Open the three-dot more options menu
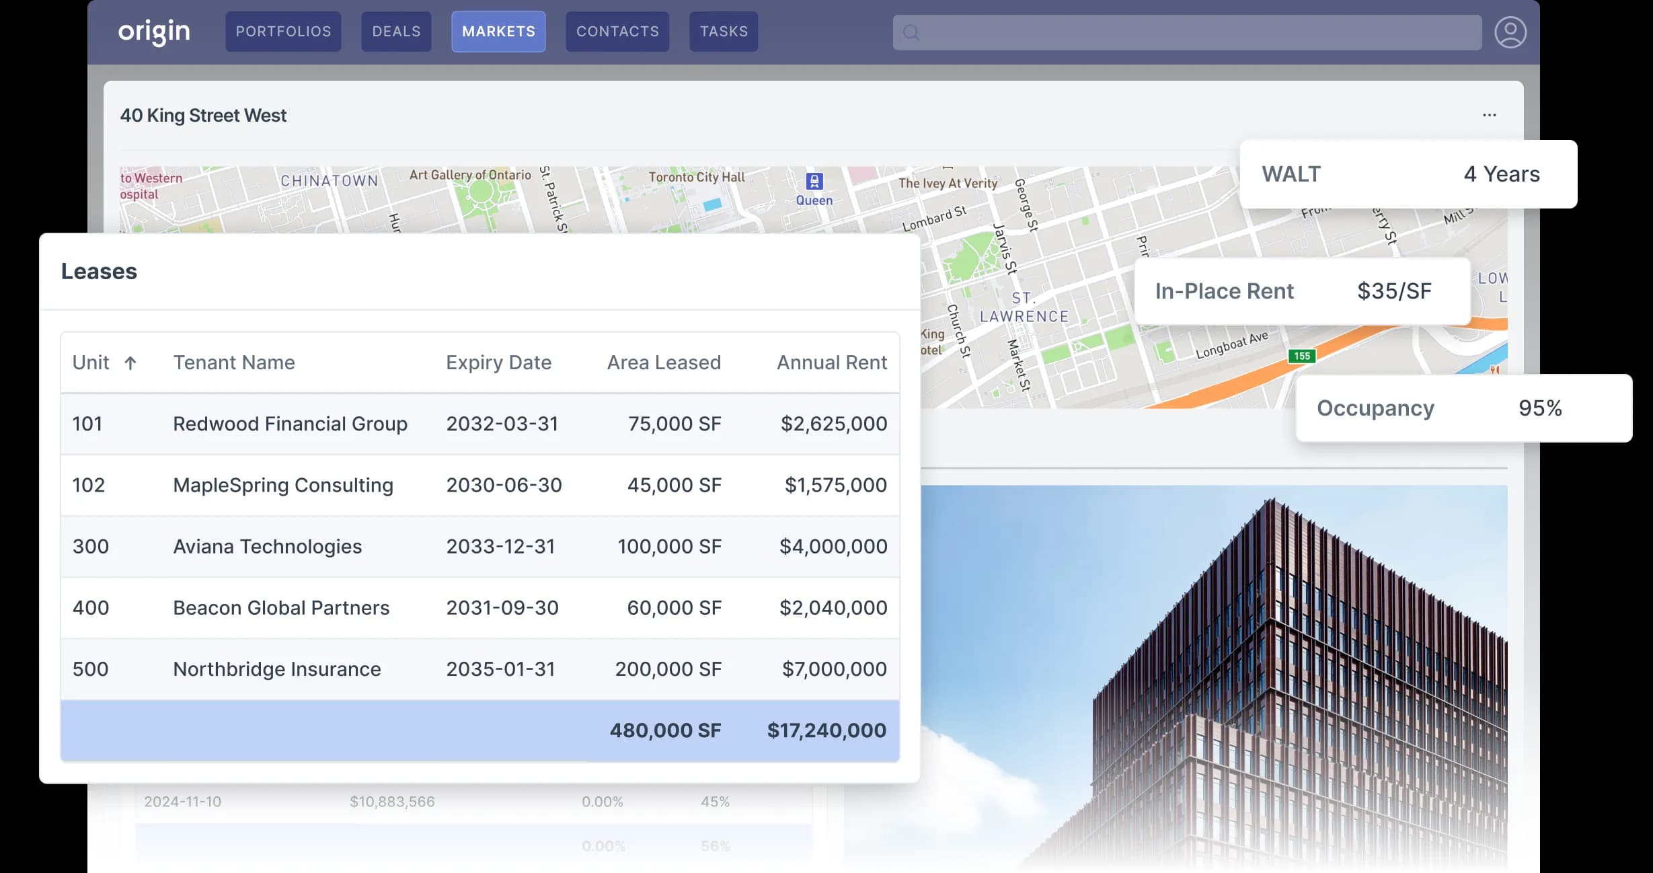The image size is (1653, 873). click(1490, 115)
